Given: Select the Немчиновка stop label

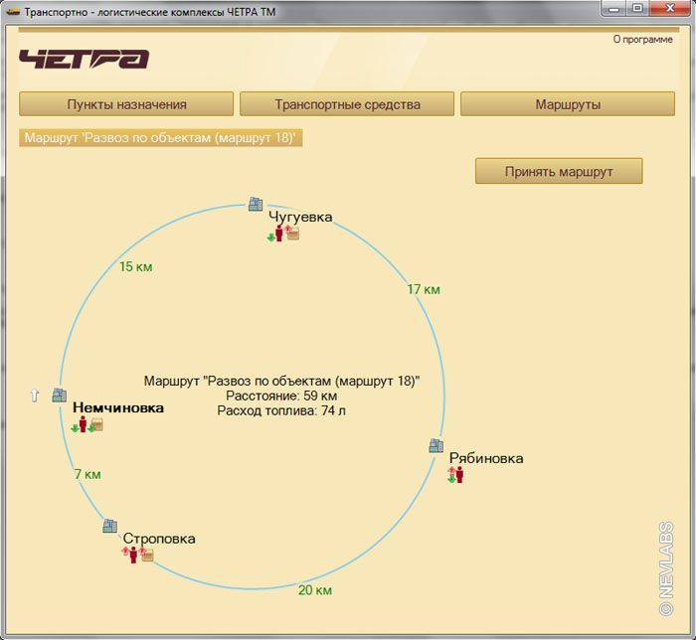Looking at the screenshot, I should point(117,407).
